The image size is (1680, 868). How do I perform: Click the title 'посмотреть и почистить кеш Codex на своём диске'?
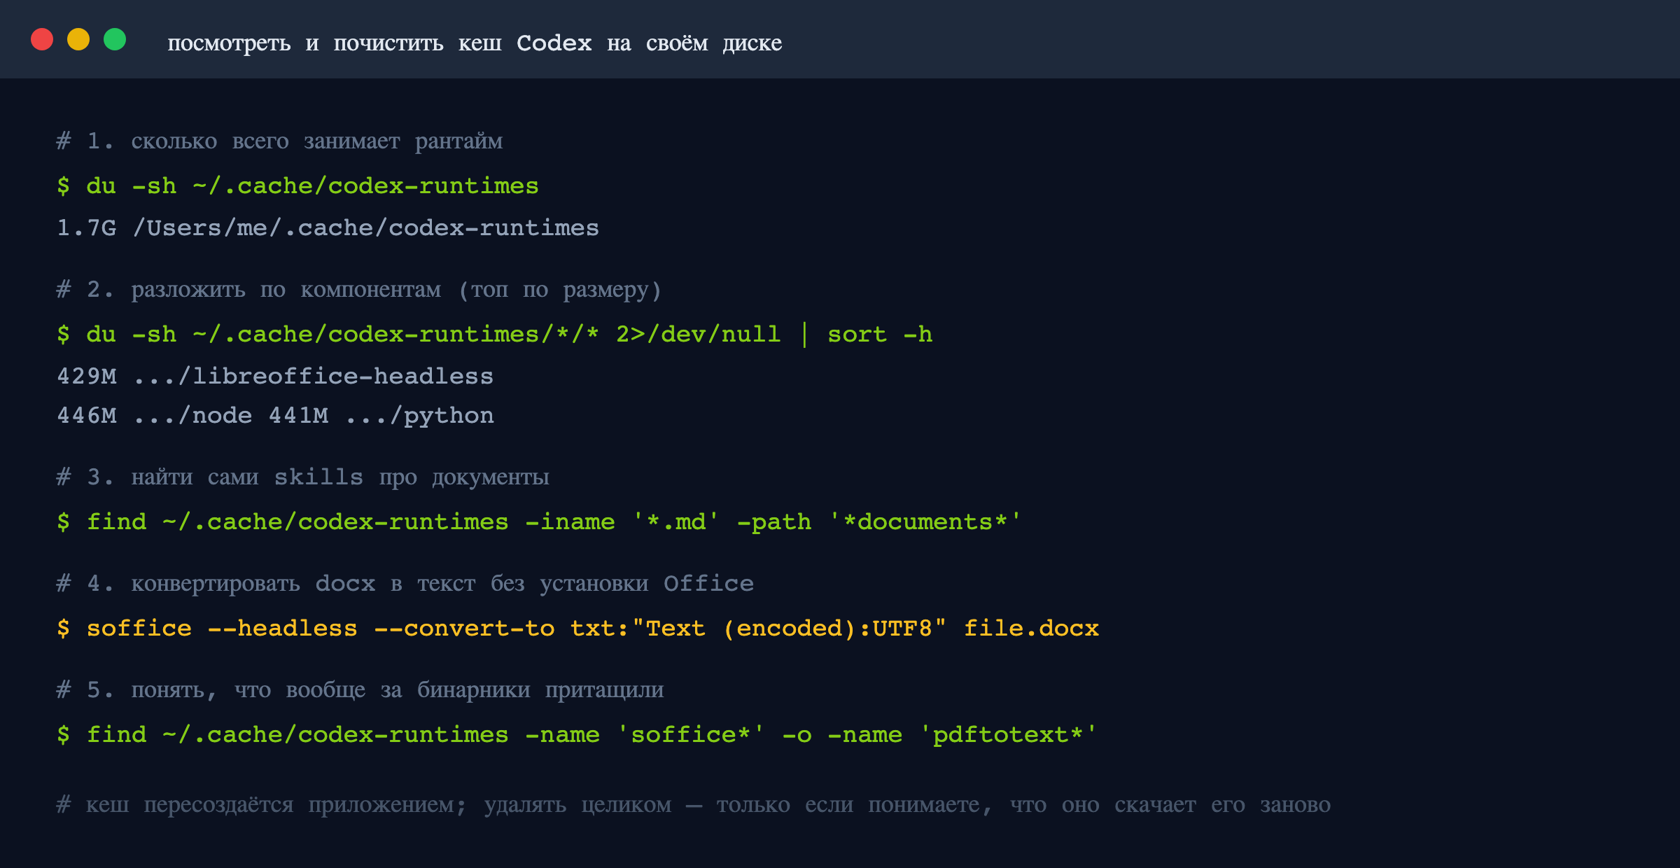(475, 43)
